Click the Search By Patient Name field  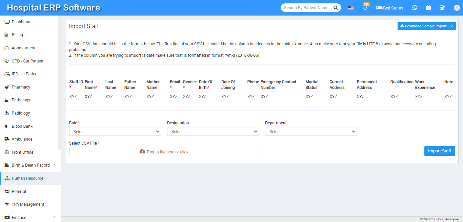click(x=306, y=8)
